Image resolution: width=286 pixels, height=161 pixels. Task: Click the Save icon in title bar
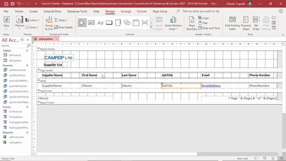6,4
